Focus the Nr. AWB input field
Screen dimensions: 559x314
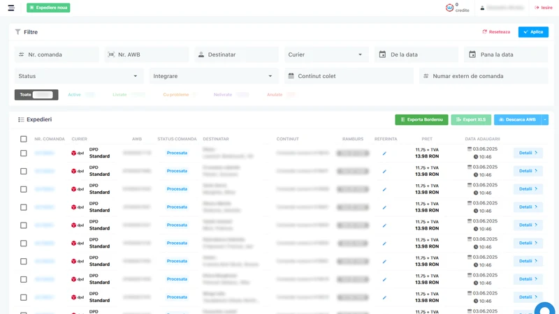tap(147, 54)
